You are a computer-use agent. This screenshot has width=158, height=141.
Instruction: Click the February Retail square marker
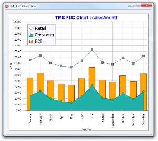40,55
